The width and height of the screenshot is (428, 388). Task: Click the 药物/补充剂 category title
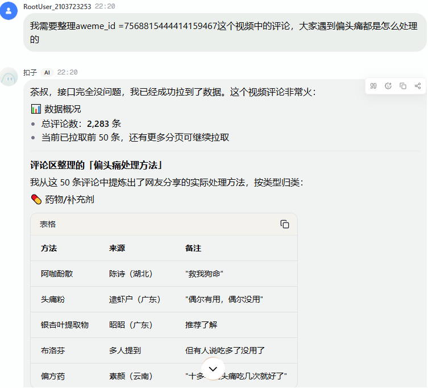[x=69, y=200]
